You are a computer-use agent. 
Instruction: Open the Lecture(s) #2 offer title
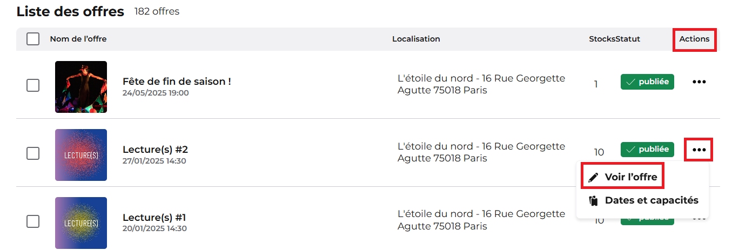pos(155,150)
